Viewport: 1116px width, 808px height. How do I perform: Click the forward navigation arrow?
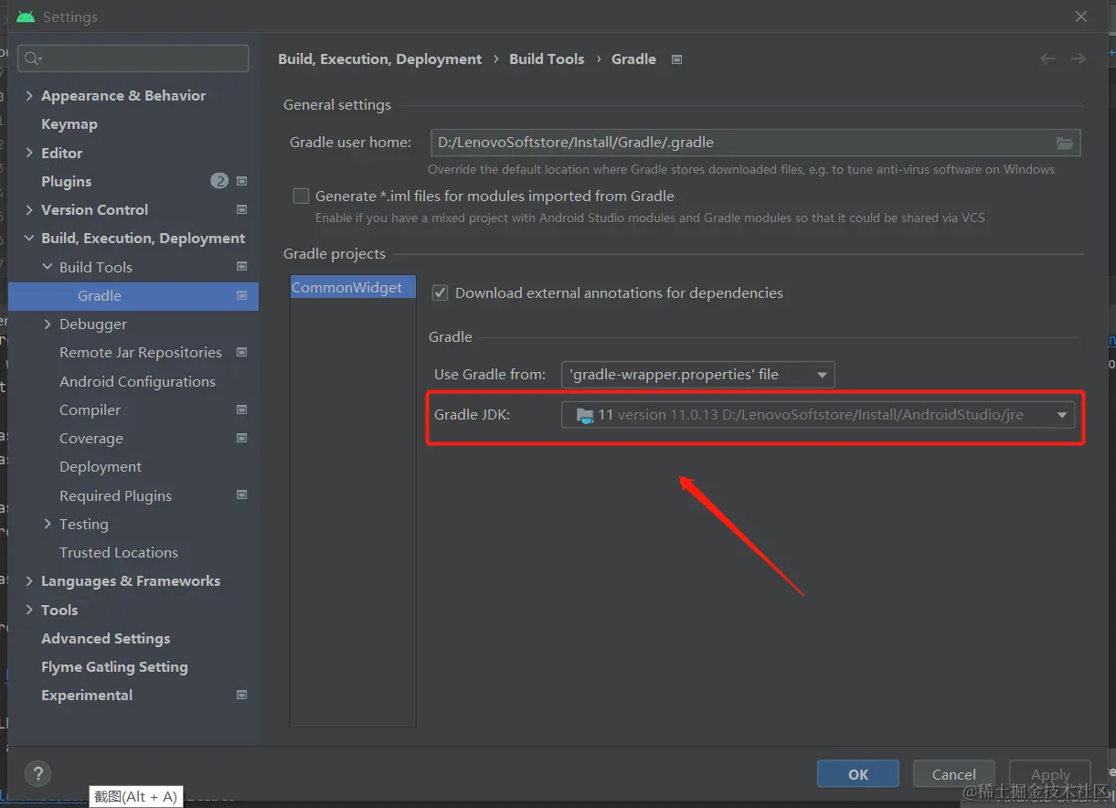coord(1079,58)
